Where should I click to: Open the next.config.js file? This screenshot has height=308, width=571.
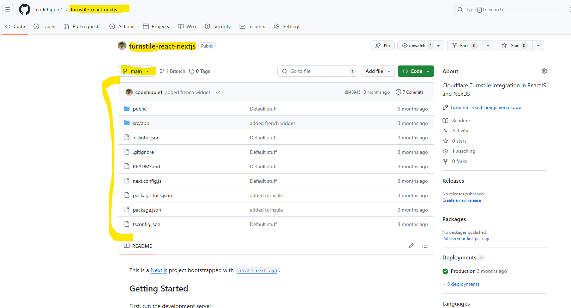click(147, 181)
